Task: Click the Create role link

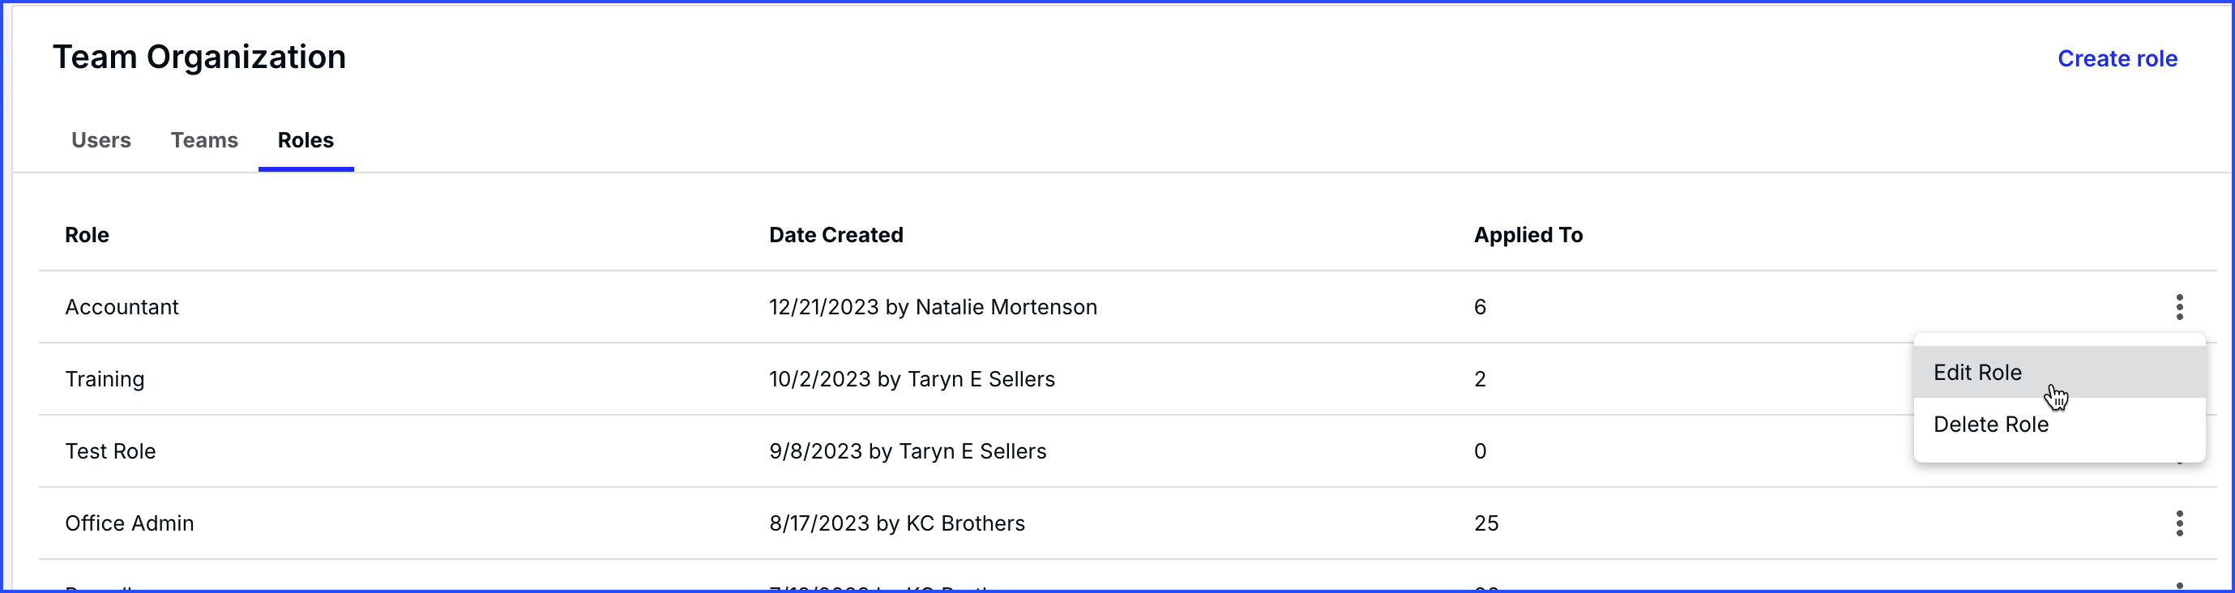Action: pos(2117,59)
